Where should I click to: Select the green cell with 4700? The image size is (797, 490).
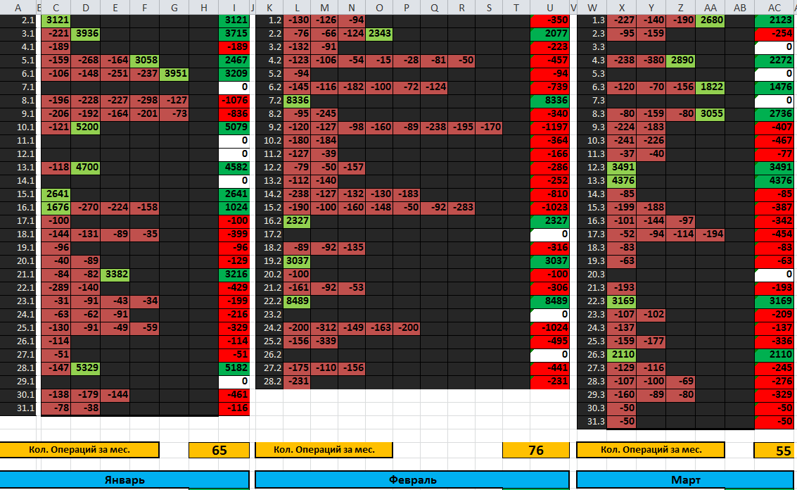coord(85,167)
